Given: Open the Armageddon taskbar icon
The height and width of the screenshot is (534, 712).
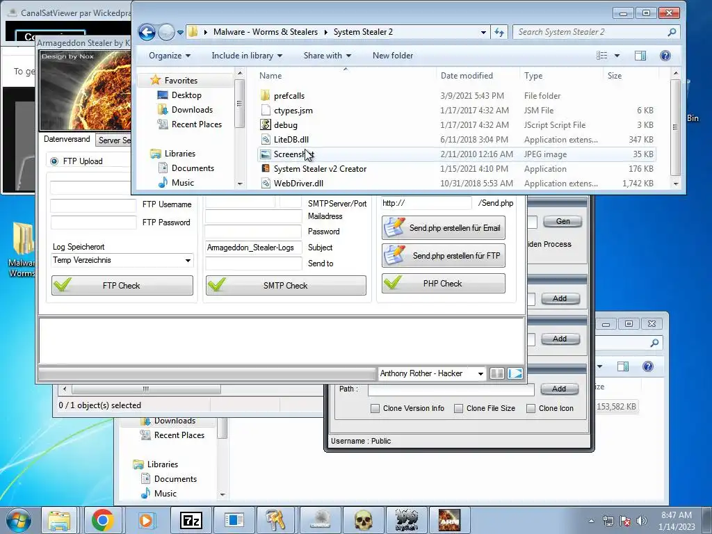Looking at the screenshot, I should click(450, 520).
